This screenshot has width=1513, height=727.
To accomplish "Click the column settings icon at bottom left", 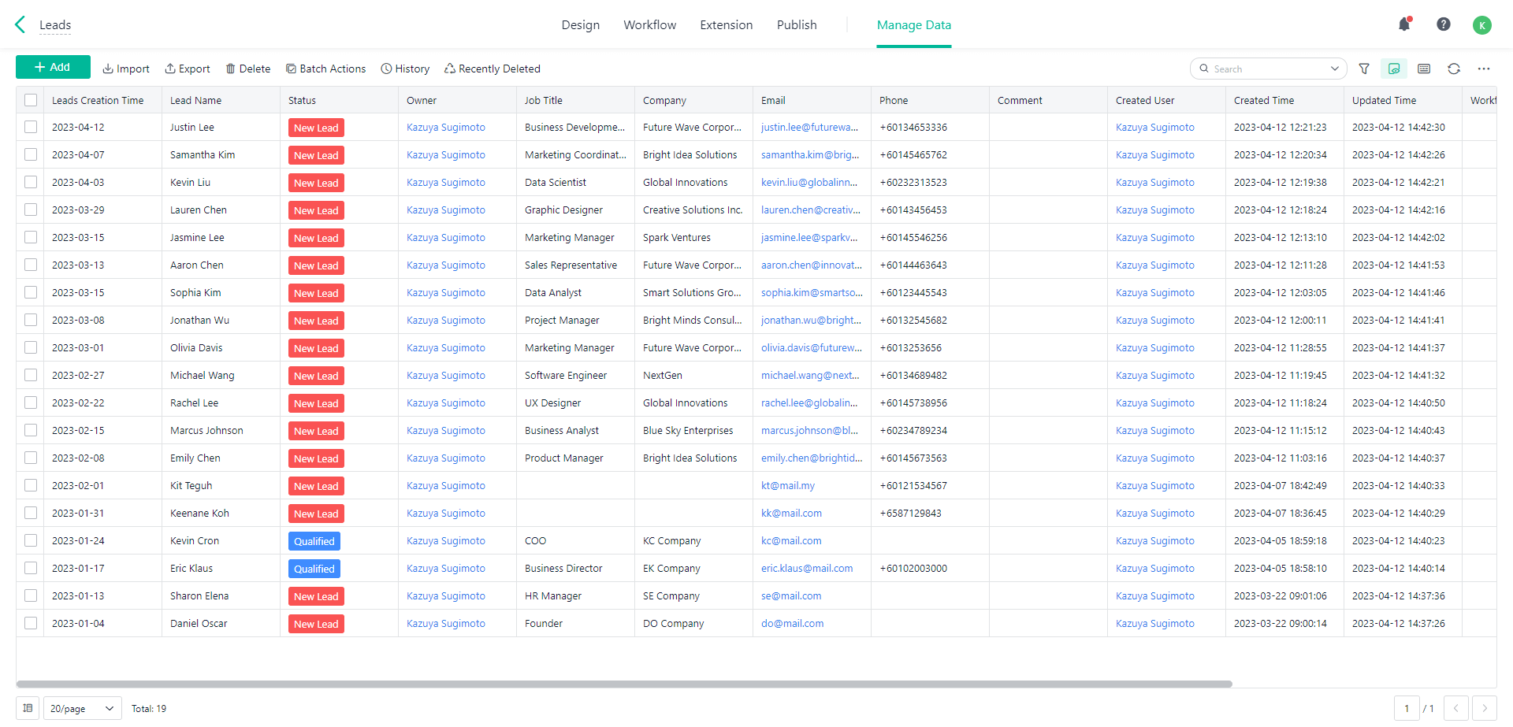I will pyautogui.click(x=28, y=708).
